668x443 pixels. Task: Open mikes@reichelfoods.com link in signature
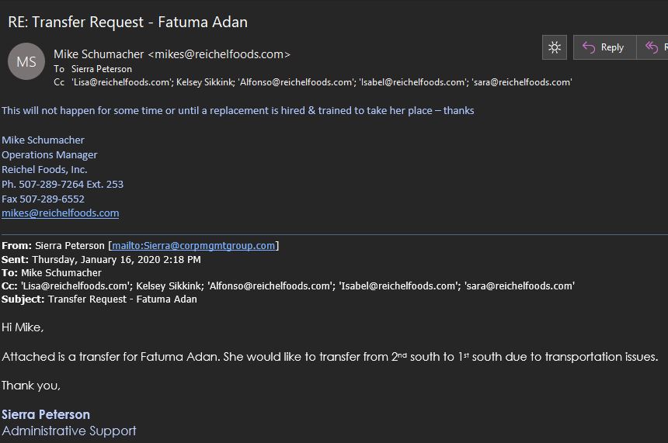click(61, 213)
